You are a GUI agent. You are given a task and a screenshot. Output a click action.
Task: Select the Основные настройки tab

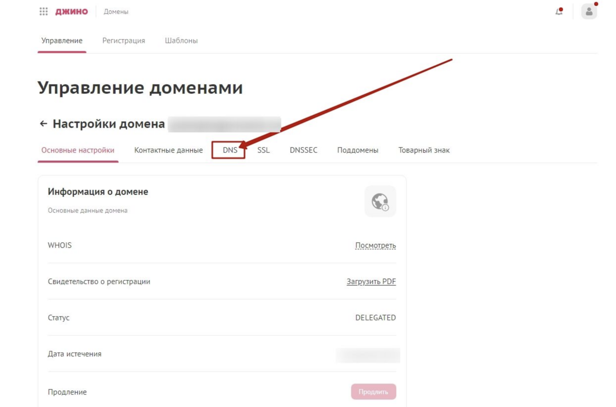[78, 150]
